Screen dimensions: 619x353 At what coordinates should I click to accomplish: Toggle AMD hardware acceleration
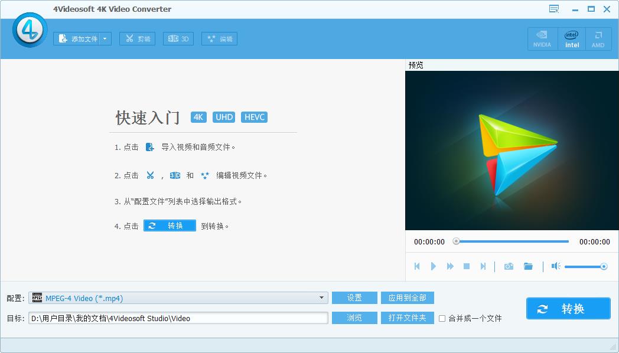[x=598, y=39]
